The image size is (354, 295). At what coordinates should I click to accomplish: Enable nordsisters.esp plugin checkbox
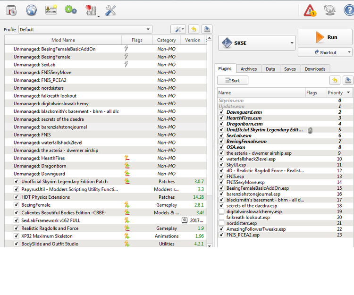pyautogui.click(x=221, y=223)
